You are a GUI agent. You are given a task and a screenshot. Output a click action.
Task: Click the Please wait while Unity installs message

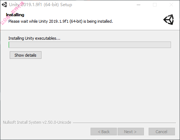(x=61, y=21)
